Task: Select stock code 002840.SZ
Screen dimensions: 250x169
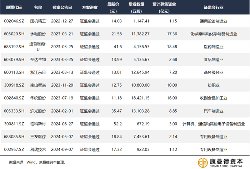Action: point(14,98)
